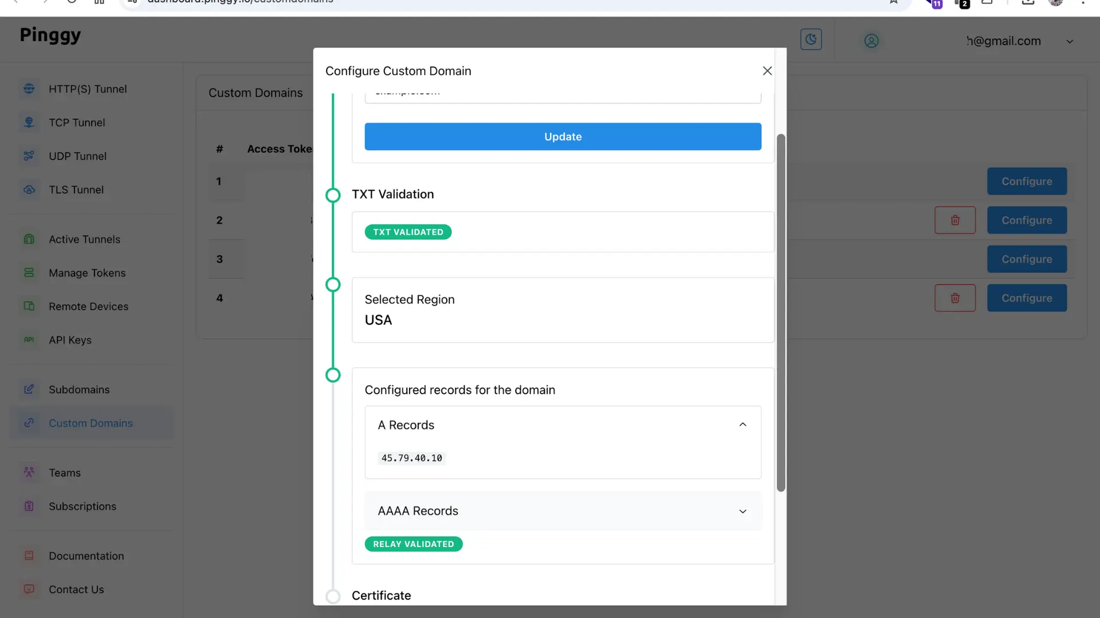Click the Certificate step circle marker
1100x618 pixels.
[333, 596]
